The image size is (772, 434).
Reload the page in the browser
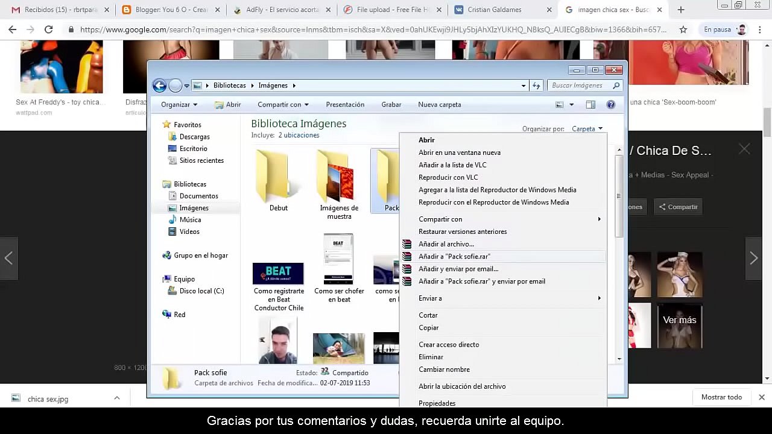(x=49, y=30)
